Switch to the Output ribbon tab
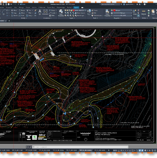The image size is (157, 158). click(x=28, y=7)
